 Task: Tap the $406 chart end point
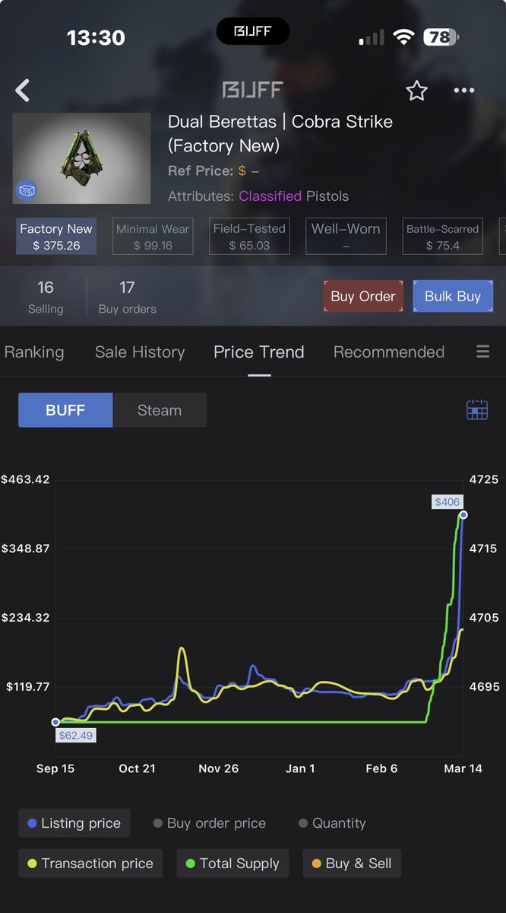tap(463, 515)
